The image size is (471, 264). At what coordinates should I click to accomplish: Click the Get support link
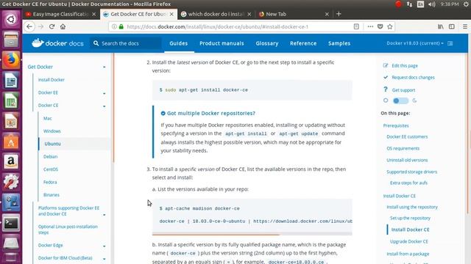point(403,90)
